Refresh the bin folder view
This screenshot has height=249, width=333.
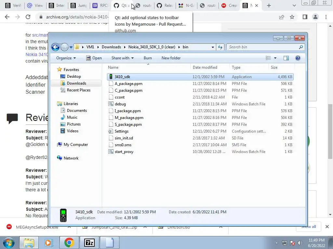220,47
